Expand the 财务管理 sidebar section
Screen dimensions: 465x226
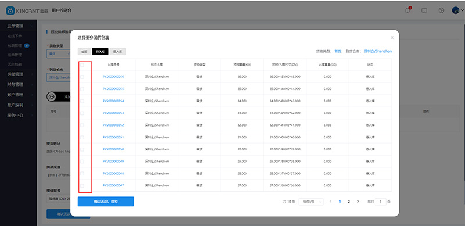[18, 84]
